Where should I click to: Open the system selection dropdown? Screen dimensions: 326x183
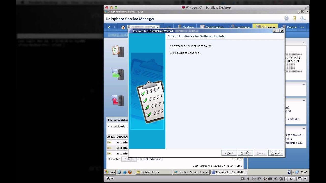pos(158,27)
